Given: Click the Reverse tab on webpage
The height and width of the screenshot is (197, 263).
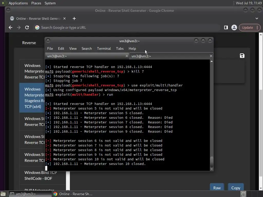Looking at the screenshot, I should 29,43.
